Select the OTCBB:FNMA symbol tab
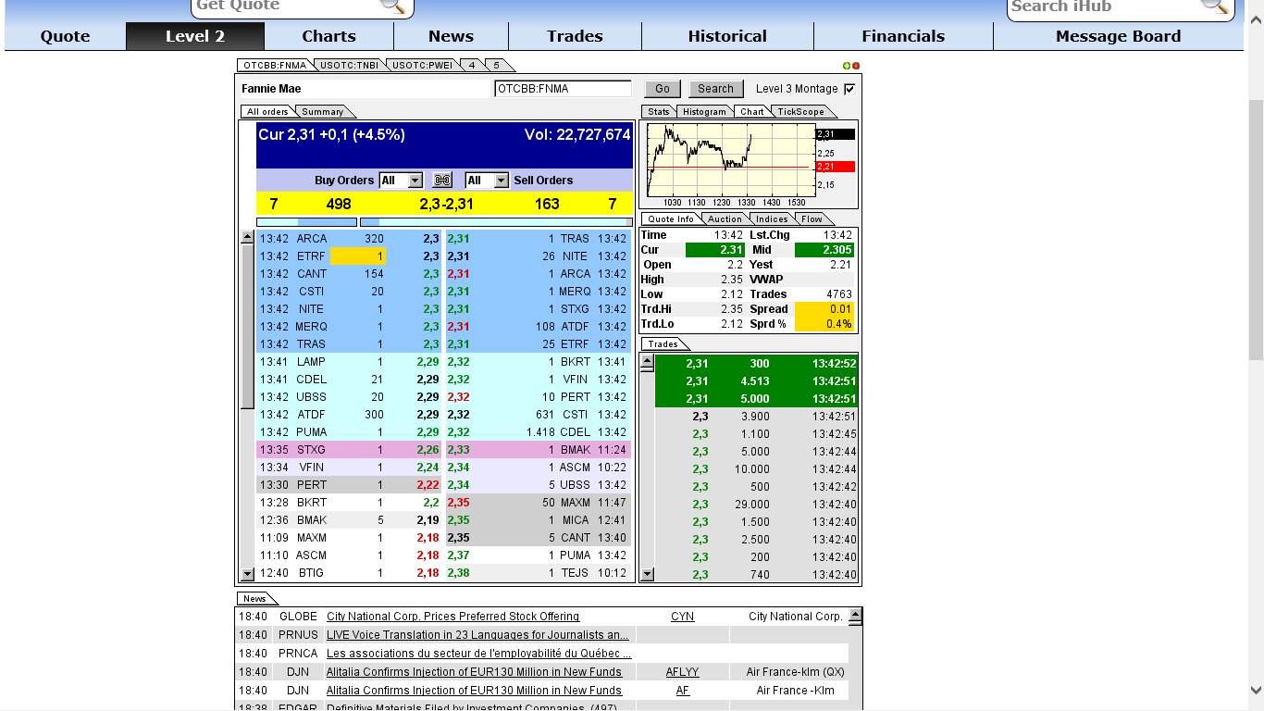Viewport: 1264px width, 711px height. pos(275,66)
